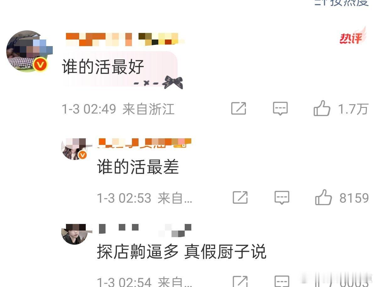Open the top commenter's username

coord(125,39)
